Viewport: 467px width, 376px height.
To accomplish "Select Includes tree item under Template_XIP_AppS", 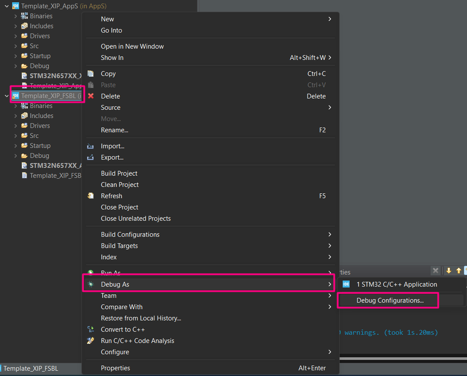I will point(41,26).
